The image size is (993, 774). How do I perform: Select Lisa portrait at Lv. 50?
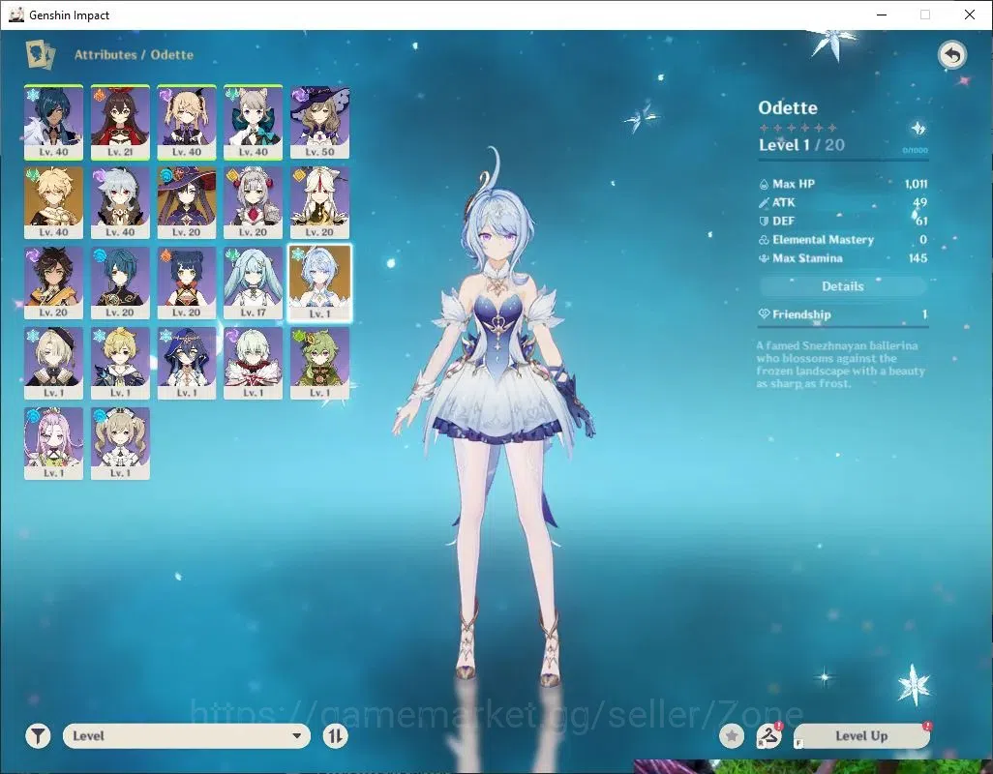pyautogui.click(x=319, y=122)
